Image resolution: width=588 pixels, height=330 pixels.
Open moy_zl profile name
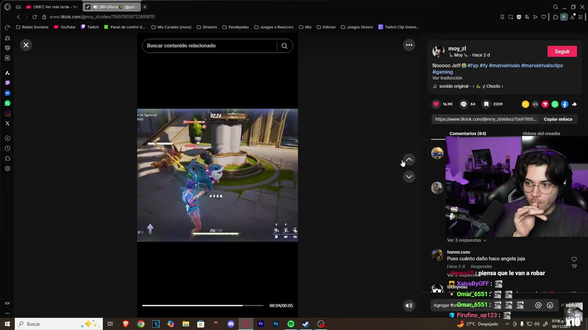pos(457,49)
